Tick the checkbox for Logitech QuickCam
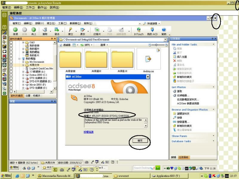 [11, 68]
